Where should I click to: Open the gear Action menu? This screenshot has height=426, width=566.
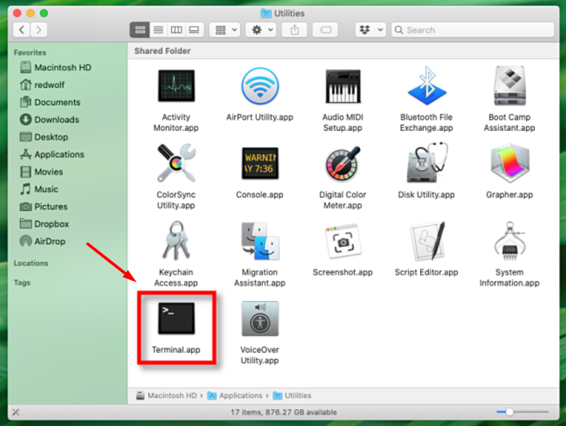click(x=261, y=30)
